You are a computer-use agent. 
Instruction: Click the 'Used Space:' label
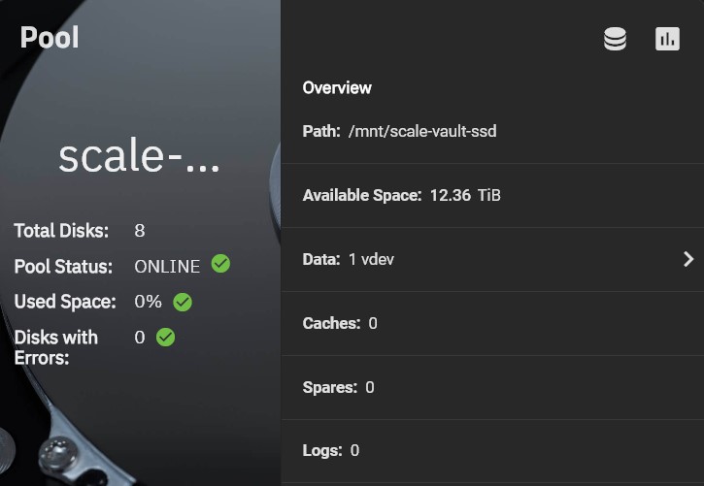point(65,302)
